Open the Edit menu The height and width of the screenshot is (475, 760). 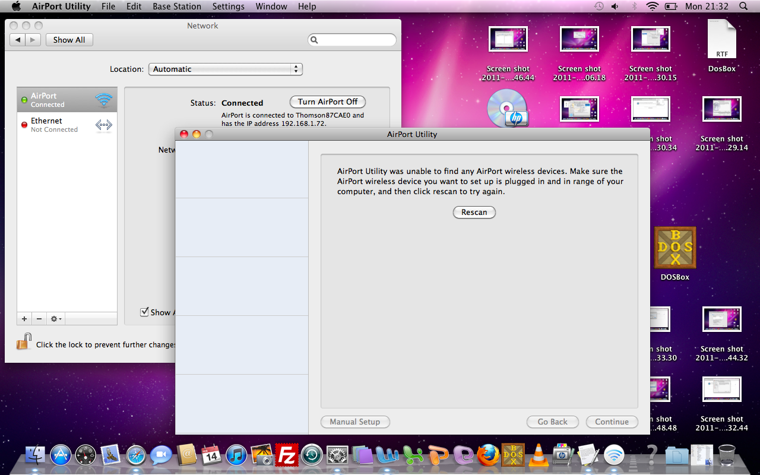pos(134,7)
